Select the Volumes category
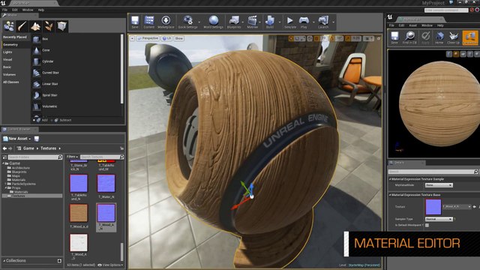 pos(9,75)
